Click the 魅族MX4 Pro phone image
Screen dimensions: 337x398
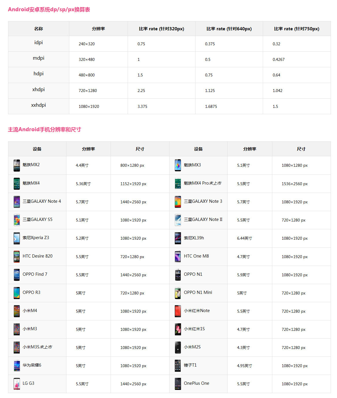click(x=178, y=184)
